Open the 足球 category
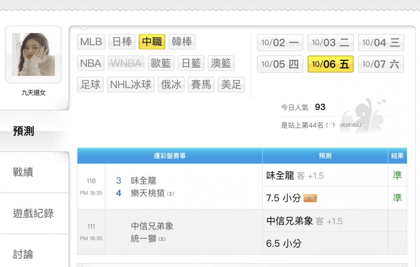Screen dimensions: 420x267 [x=90, y=85]
